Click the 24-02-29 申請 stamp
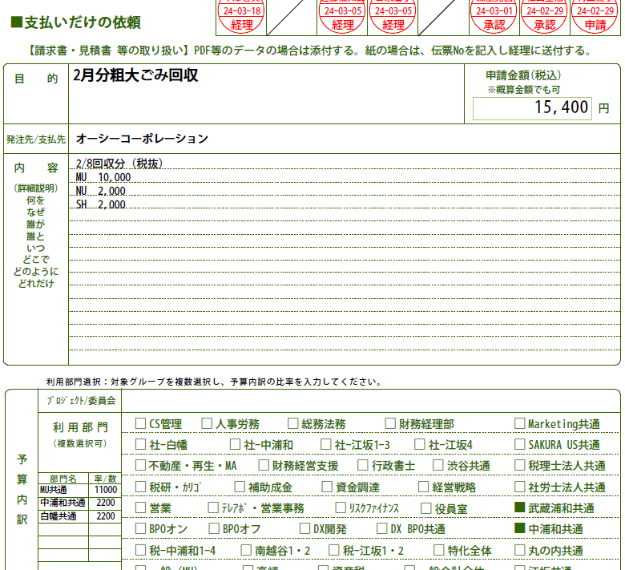 tap(595, 16)
